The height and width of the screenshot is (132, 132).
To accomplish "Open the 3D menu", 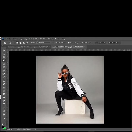I will coord(41,39).
